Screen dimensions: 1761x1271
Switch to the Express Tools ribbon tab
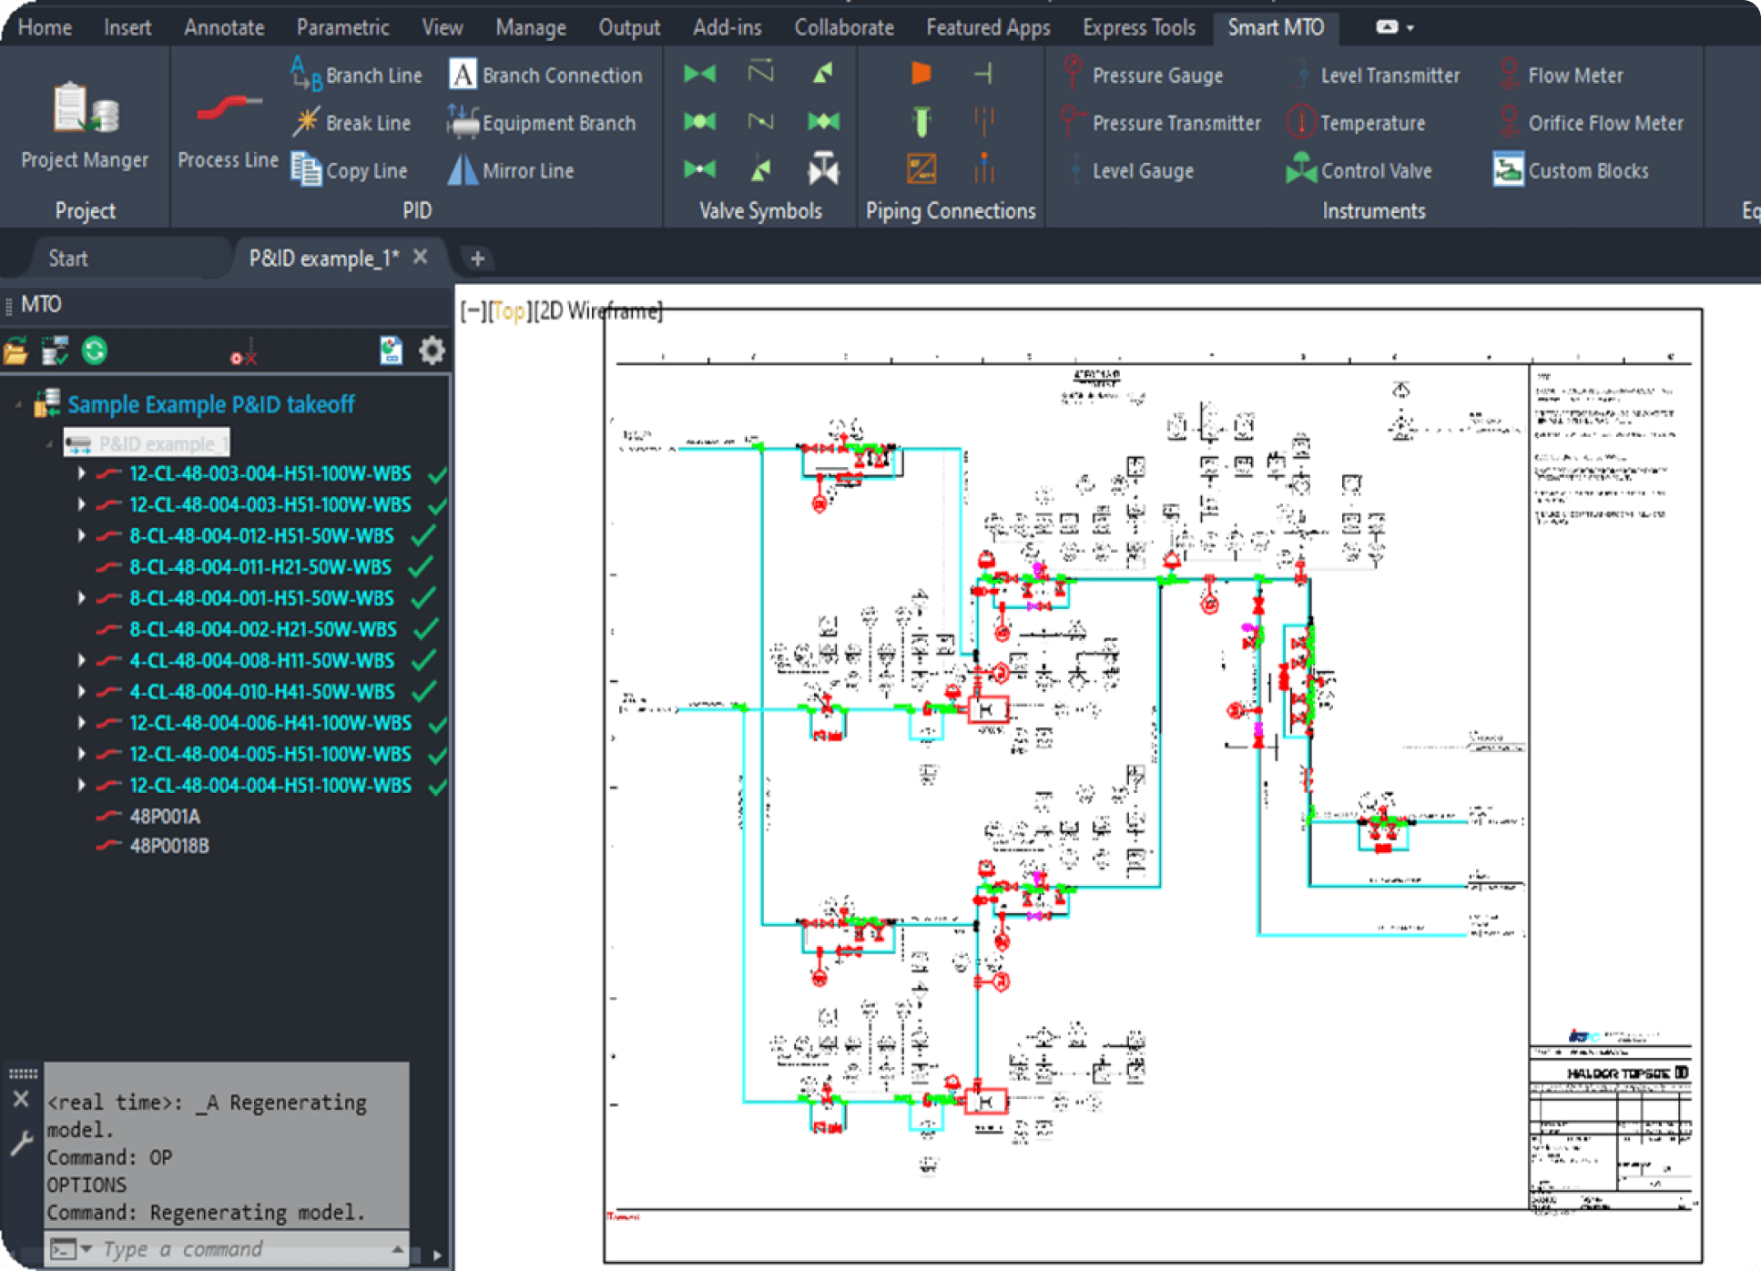(x=1138, y=27)
